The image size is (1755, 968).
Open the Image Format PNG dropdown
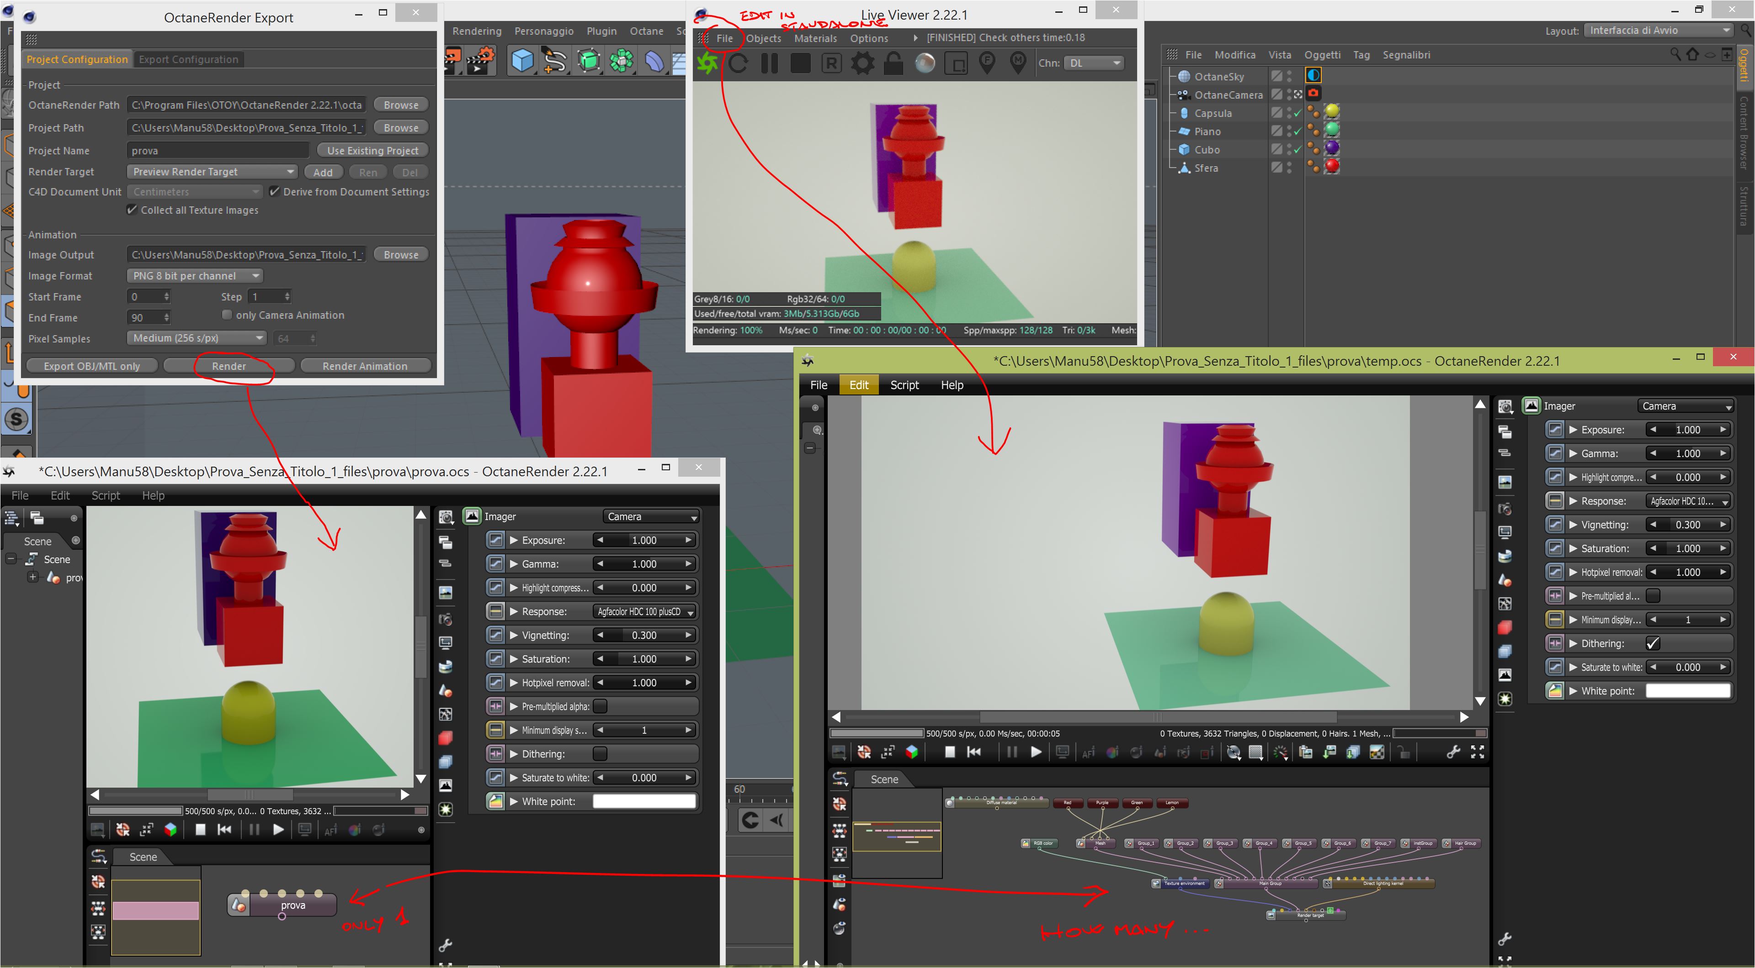point(195,276)
